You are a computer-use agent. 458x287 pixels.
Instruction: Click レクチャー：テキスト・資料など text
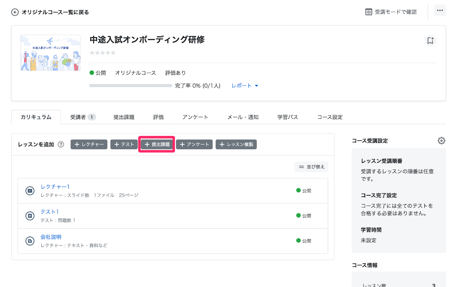coord(74,246)
